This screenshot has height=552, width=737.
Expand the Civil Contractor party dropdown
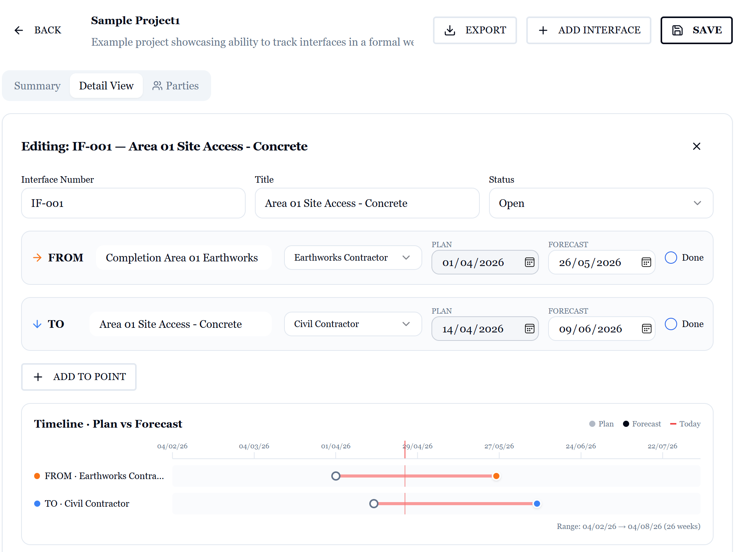point(353,324)
